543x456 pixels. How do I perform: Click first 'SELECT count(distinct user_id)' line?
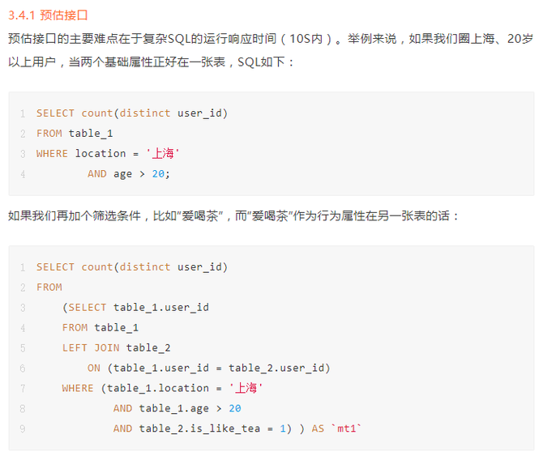[132, 113]
